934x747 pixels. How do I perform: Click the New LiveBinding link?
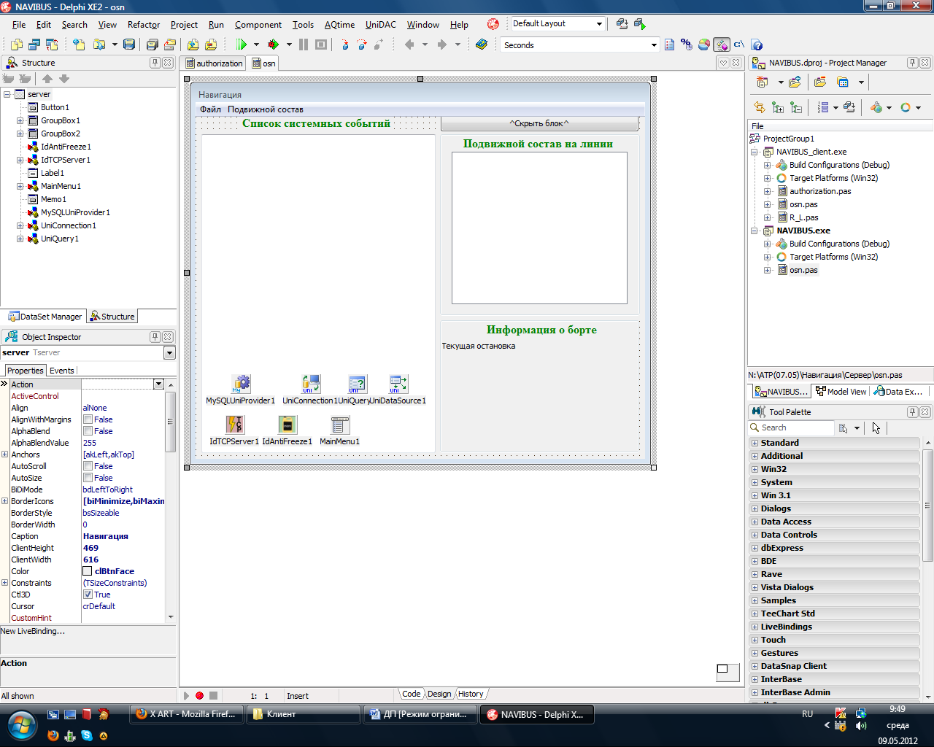tap(33, 631)
